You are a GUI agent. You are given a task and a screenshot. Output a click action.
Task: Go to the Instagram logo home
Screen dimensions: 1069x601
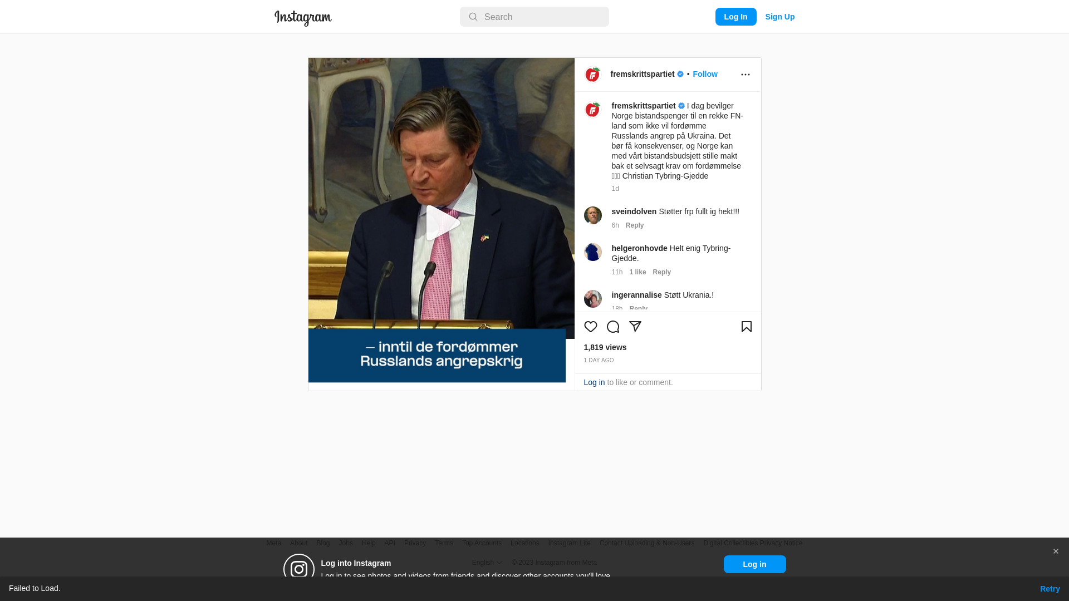tap(303, 18)
